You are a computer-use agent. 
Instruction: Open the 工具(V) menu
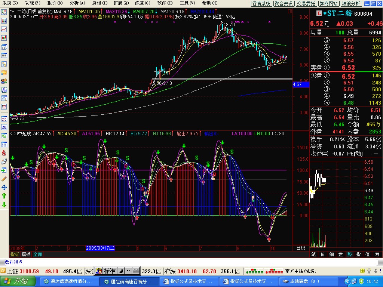coord(187,3)
